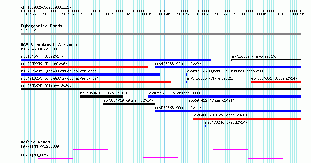Viewport: 311px width, 163px height.
Task: Open nsv5853695 (Almarri2020) variant label
Action: 46,86
